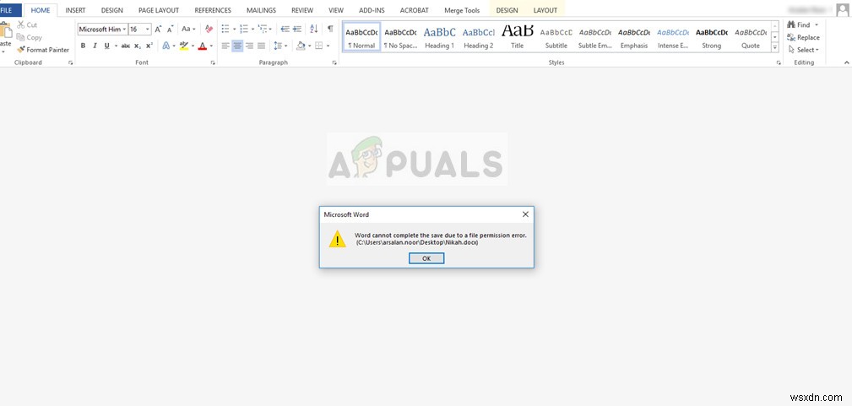The height and width of the screenshot is (406, 852).
Task: Click the Decrease Indent icon
Action: pyautogui.click(x=285, y=29)
